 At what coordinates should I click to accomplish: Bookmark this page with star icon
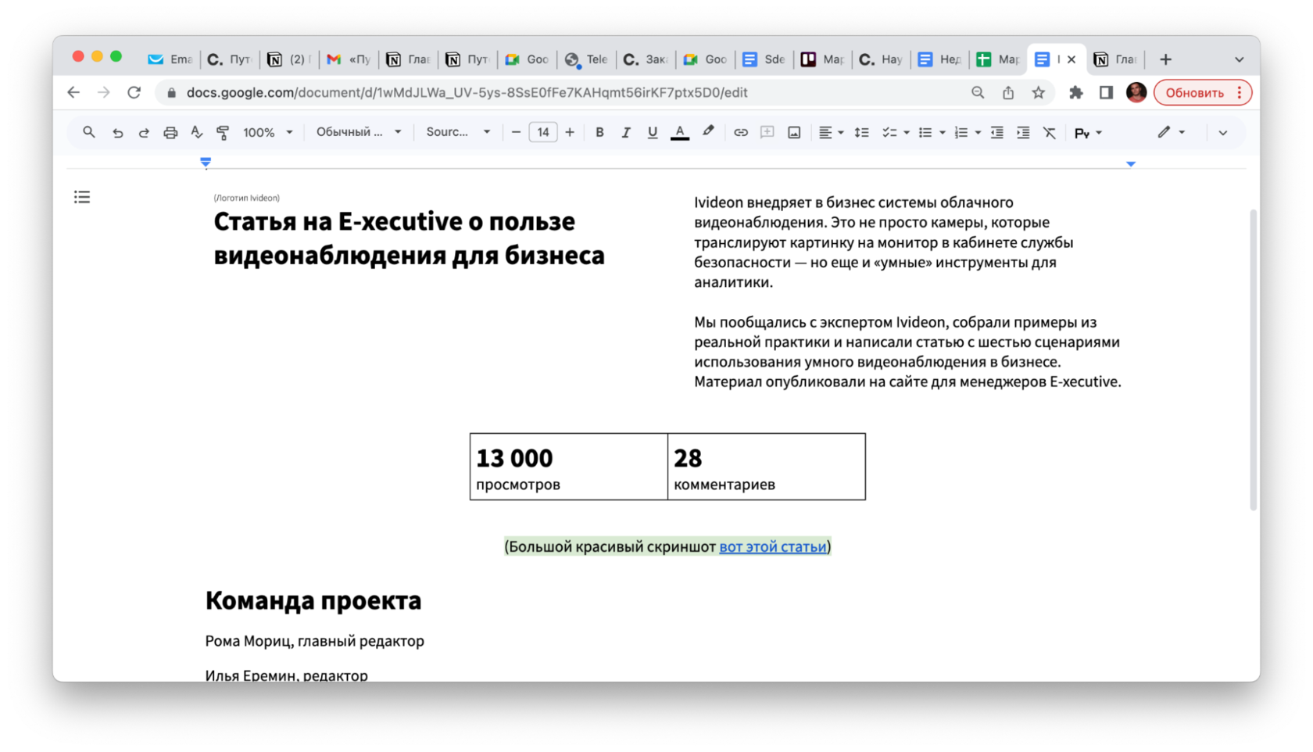1038,92
